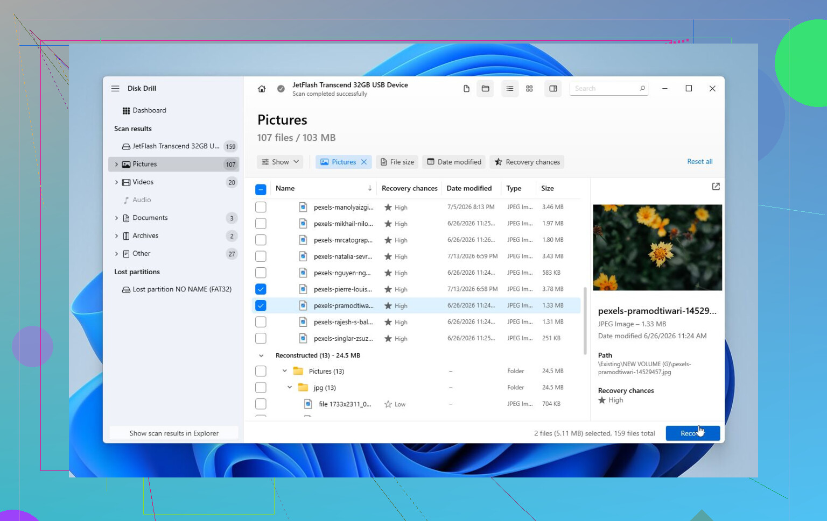Click the JetFlash drive icon in sidebar
The width and height of the screenshot is (827, 521).
126,146
